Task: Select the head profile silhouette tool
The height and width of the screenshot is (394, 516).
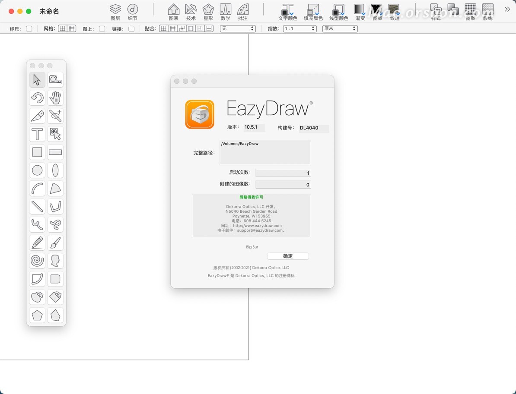Action: point(55,261)
